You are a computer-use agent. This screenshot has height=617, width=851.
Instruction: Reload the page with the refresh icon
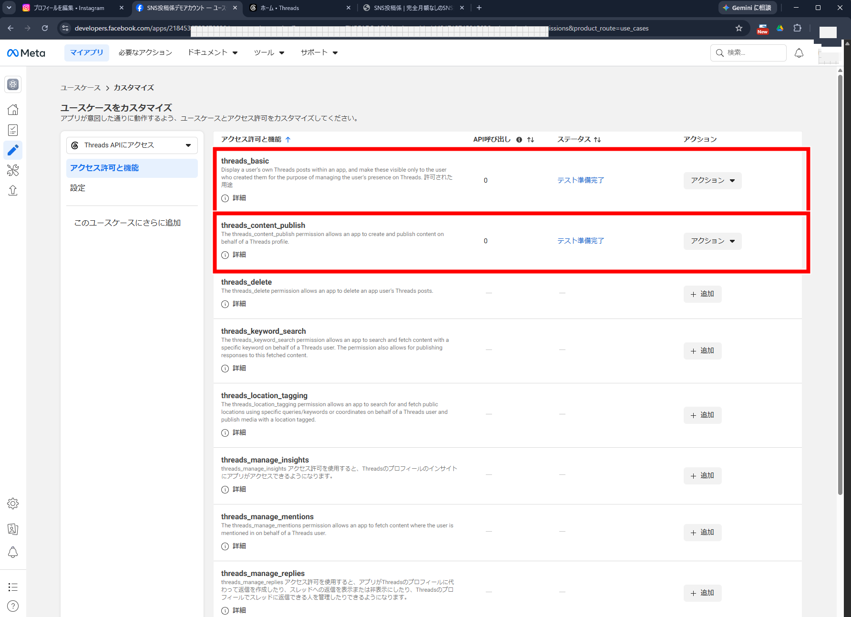pyautogui.click(x=45, y=28)
